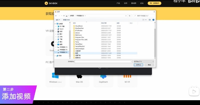200x105 pixels.
Task: Open the 产品 menu on the SKYBOX site
Action: 118,3
